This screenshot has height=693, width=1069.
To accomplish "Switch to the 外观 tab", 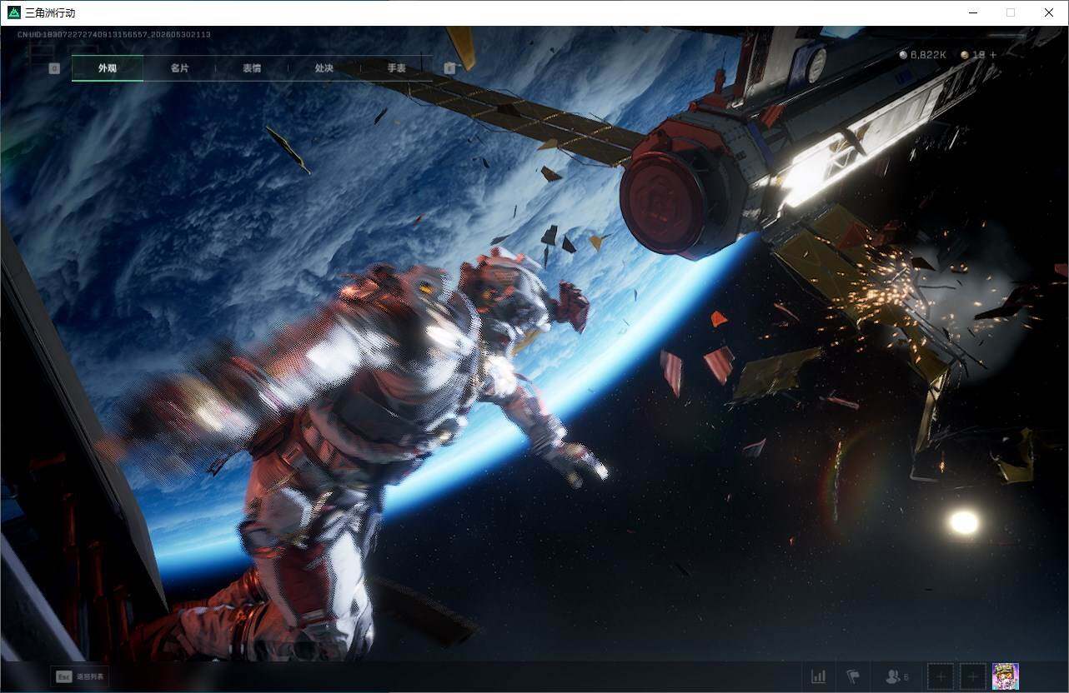I will (x=108, y=68).
